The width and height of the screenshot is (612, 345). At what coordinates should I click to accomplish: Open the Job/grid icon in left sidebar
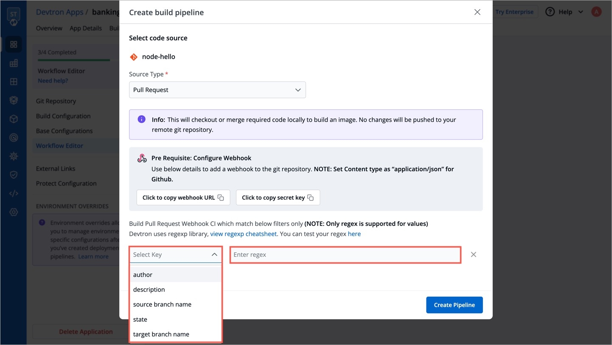(x=14, y=63)
